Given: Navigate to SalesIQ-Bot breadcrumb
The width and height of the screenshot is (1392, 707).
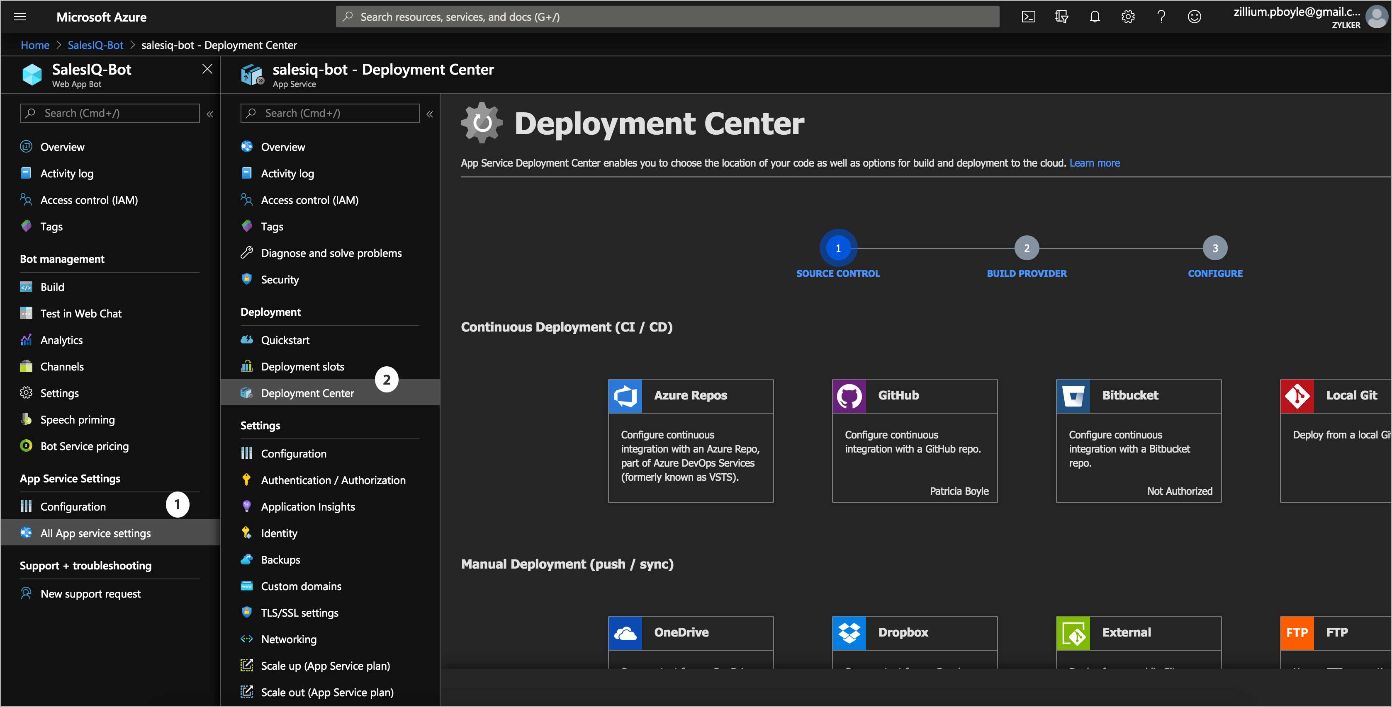Looking at the screenshot, I should point(95,45).
